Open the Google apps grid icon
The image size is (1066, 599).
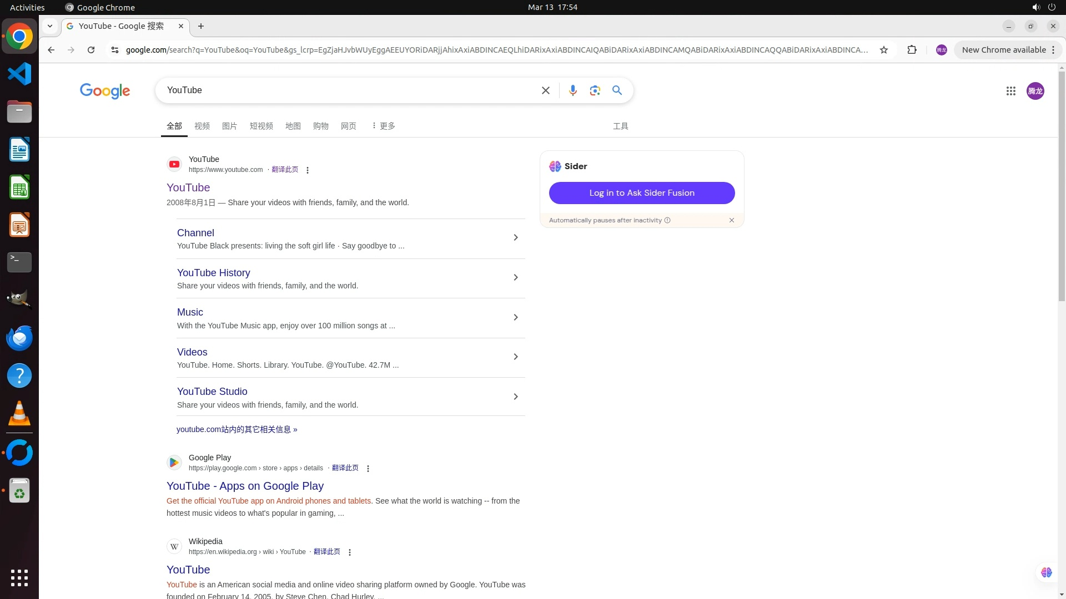(x=1010, y=91)
